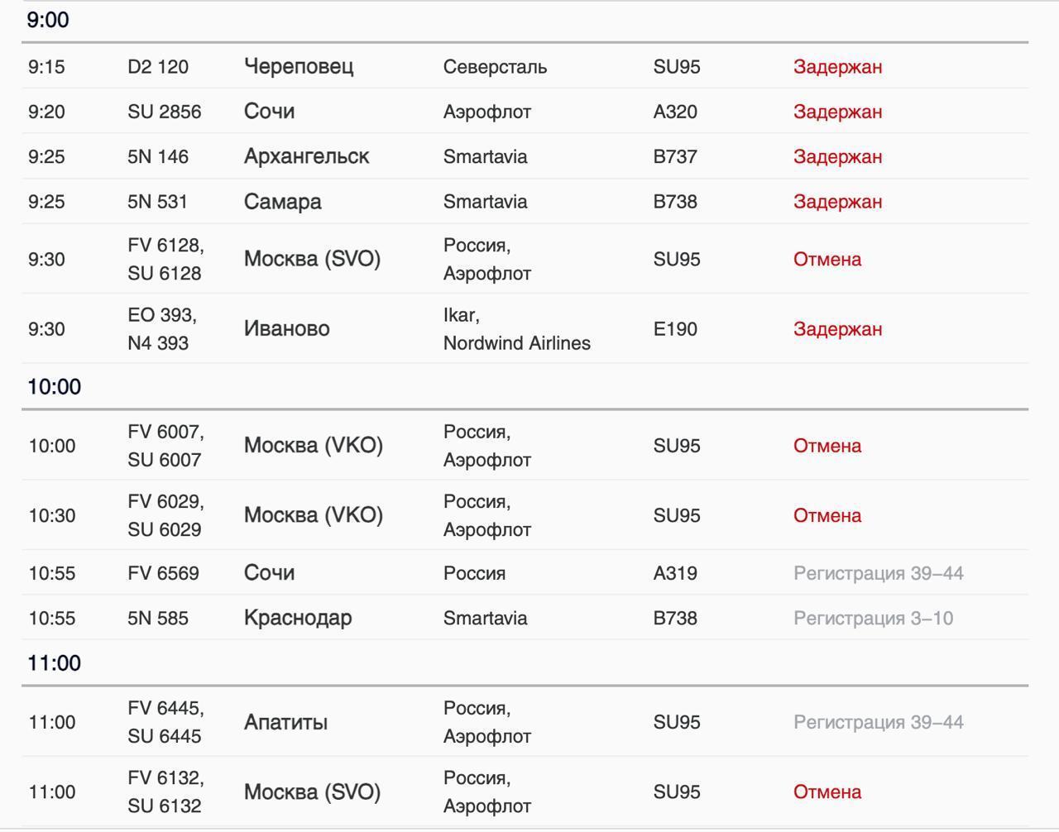Click the 10:00 hour section header
Viewport: 1059px width, 832px height.
55,387
